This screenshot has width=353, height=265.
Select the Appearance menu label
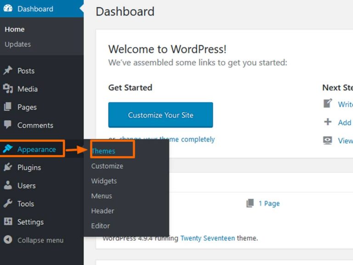point(37,149)
